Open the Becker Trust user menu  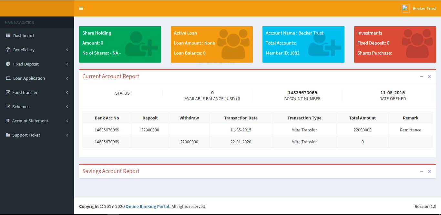pyautogui.click(x=419, y=8)
